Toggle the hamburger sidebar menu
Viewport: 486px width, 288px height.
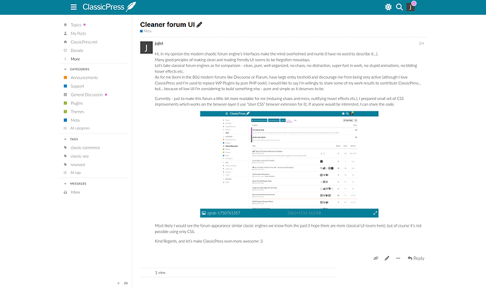click(73, 7)
